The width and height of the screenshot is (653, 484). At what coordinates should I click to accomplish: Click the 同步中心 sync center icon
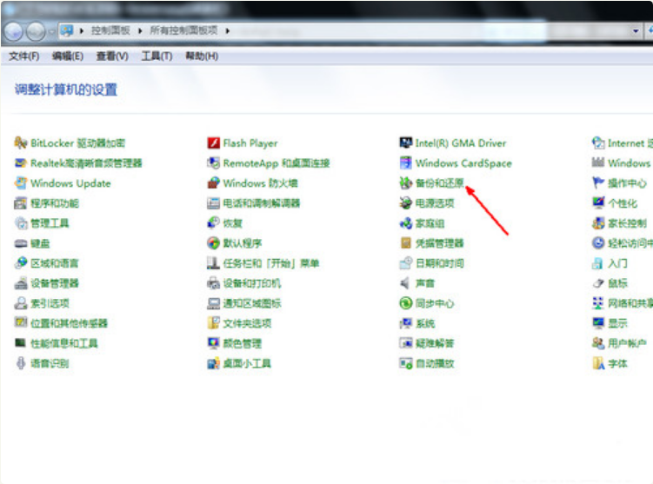pos(406,303)
